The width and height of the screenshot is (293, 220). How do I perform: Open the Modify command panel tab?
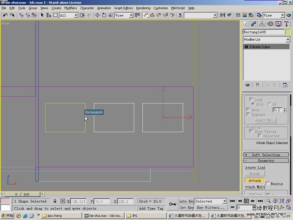click(254, 24)
